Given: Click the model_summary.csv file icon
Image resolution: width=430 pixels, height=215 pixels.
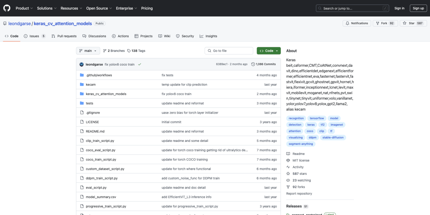Looking at the screenshot, I should pos(82,197).
